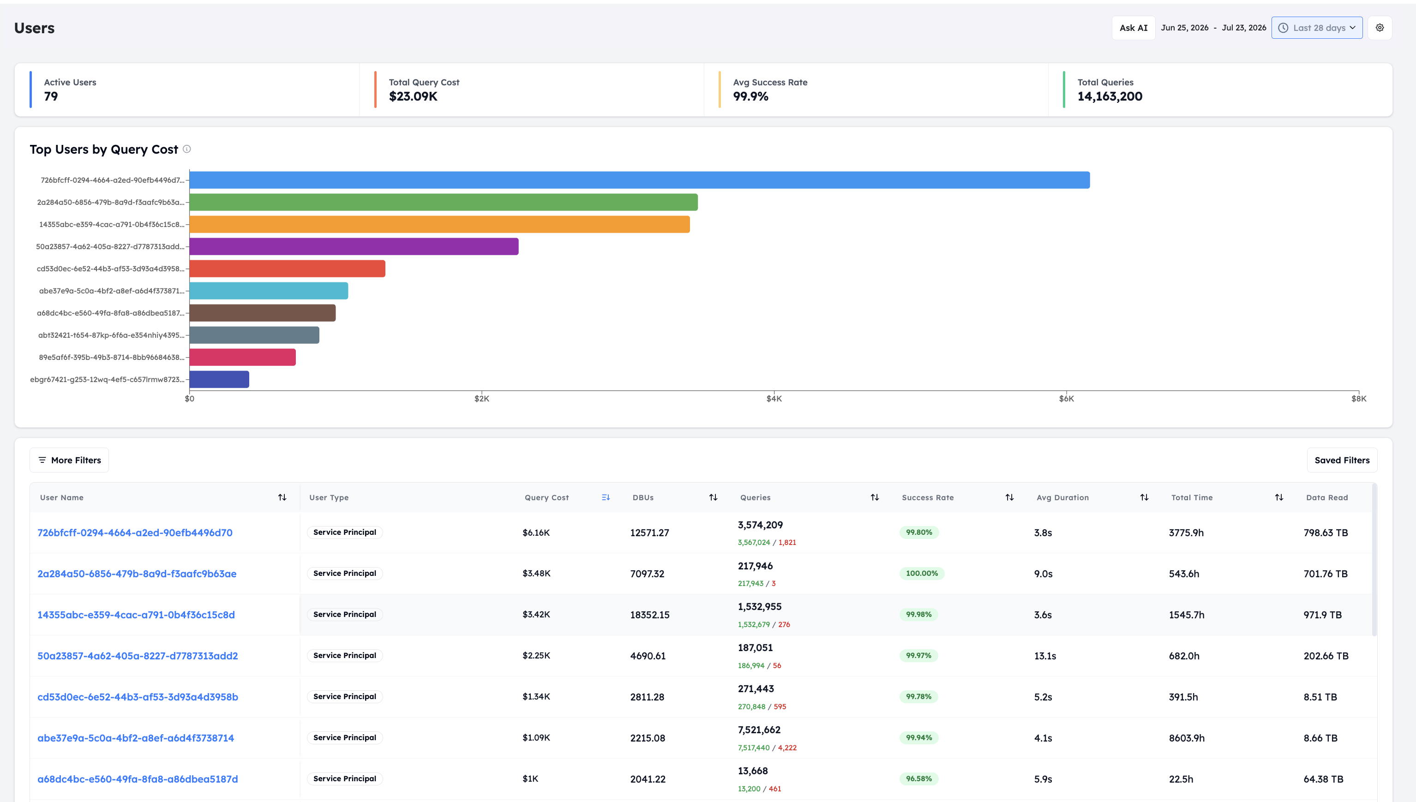Click Service Principal tag in cd53d0ec row
Image resolution: width=1416 pixels, height=802 pixels.
coord(345,696)
